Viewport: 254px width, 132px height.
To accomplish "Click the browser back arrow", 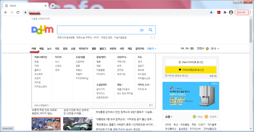I will pyautogui.click(x=6, y=12).
